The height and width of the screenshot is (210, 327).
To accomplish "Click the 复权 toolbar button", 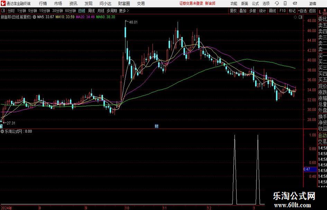I will [233, 11].
